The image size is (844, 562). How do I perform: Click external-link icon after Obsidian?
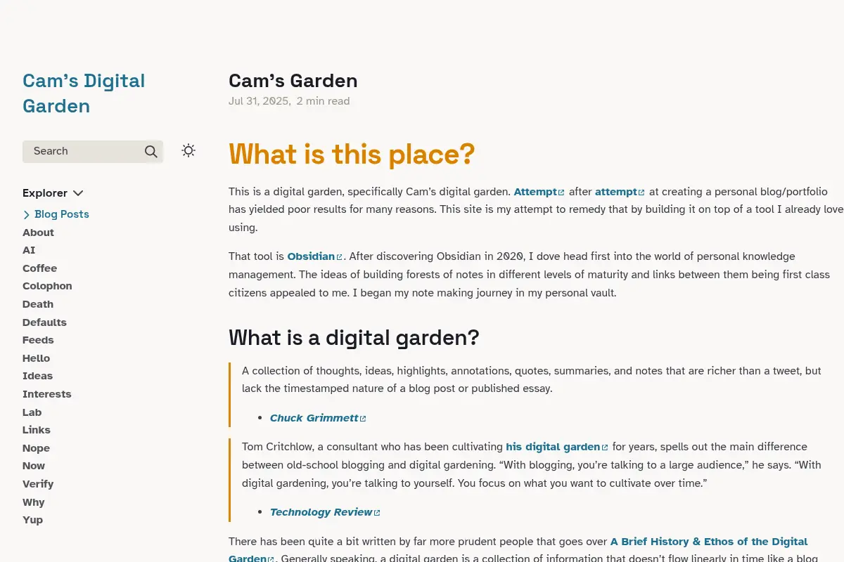(339, 257)
